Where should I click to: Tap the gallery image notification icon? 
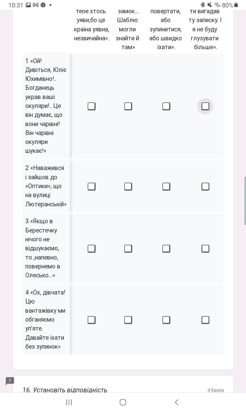coord(28,5)
